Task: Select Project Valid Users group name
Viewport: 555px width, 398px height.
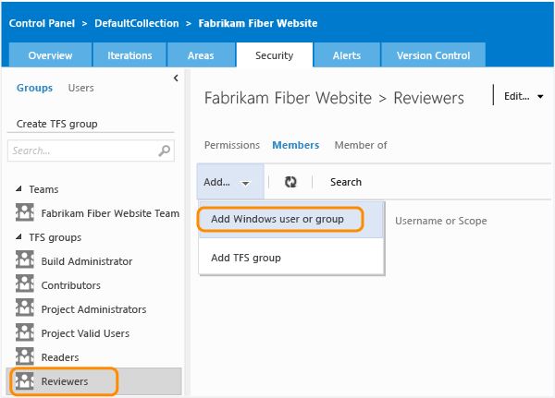Action: pos(85,333)
